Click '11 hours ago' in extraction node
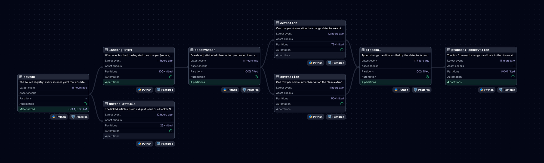The height and width of the screenshot is (163, 544). pyautogui.click(x=336, y=88)
